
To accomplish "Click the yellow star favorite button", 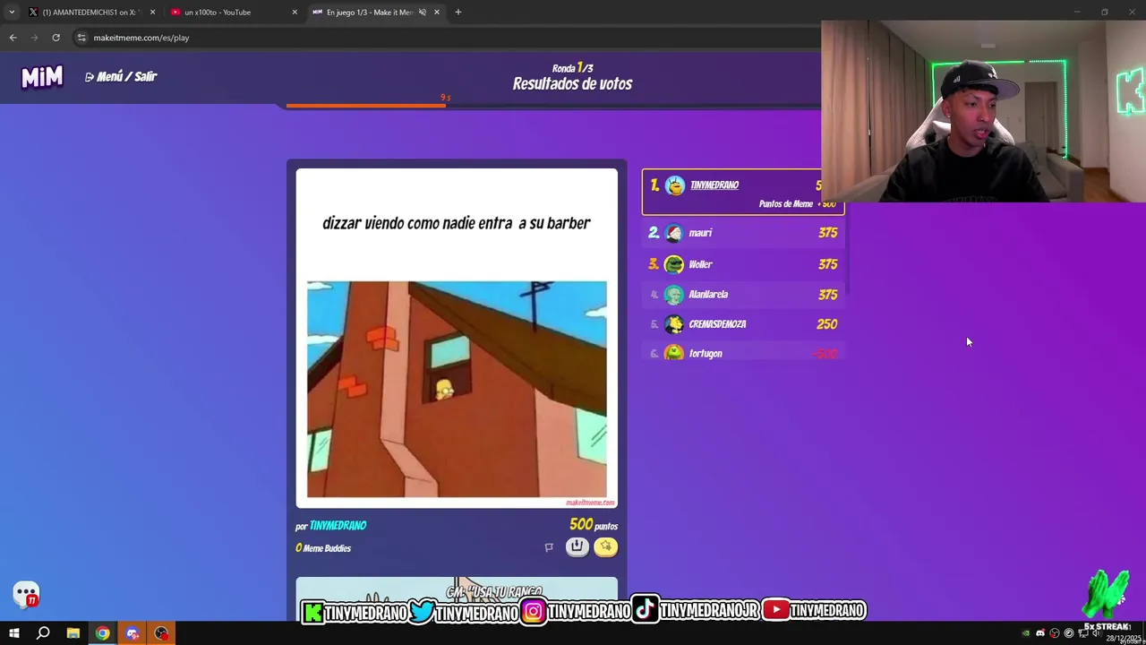I will [606, 546].
